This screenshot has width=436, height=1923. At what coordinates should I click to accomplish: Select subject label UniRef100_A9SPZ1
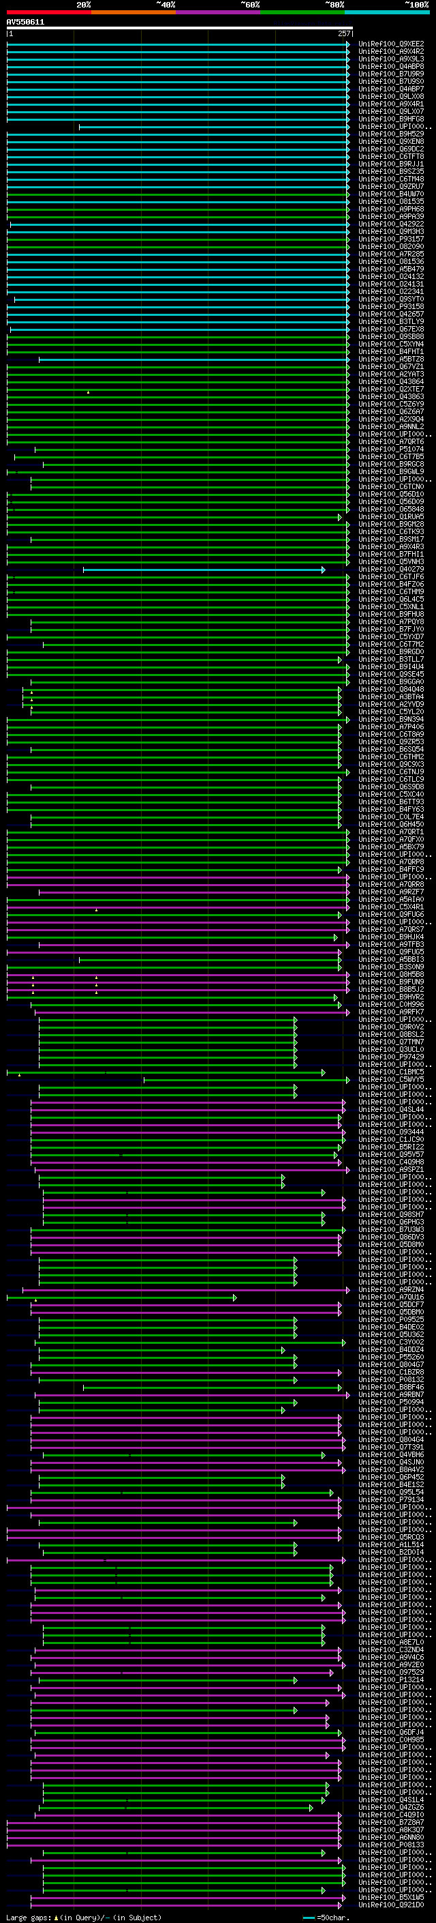tap(391, 1170)
